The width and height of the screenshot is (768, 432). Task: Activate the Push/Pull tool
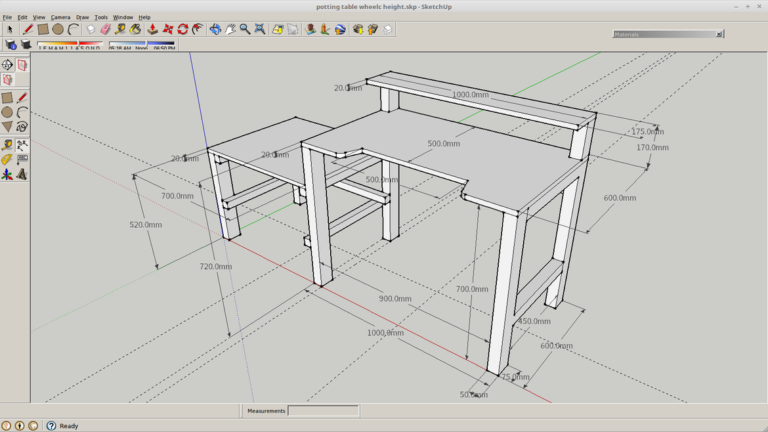pyautogui.click(x=152, y=30)
